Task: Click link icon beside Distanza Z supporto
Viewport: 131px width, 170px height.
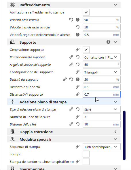Action: click(77, 87)
